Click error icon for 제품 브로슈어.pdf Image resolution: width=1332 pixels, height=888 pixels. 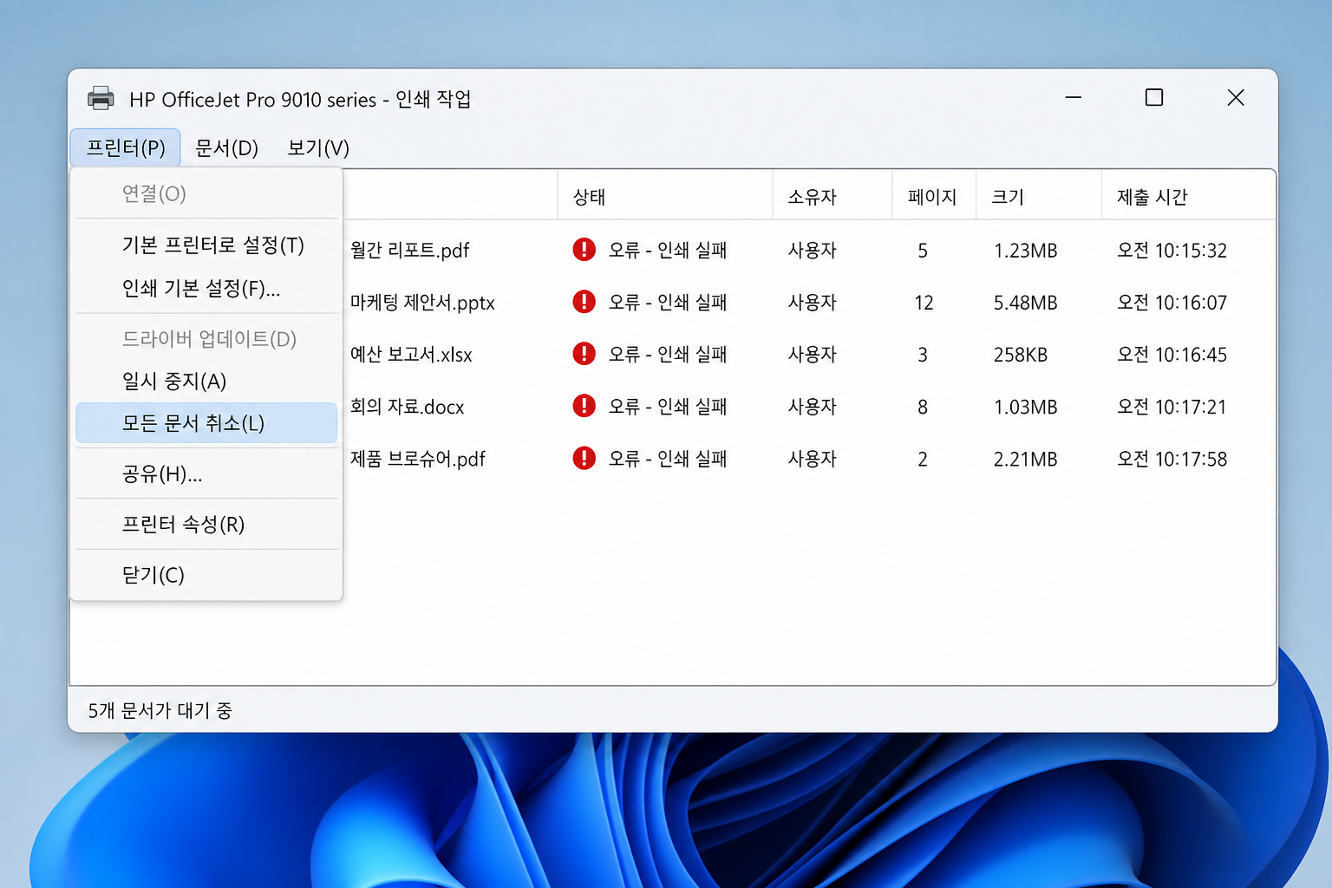point(584,458)
